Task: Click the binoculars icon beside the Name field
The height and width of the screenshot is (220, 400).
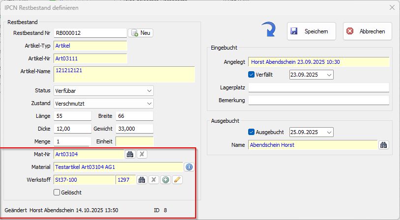Action: click(x=384, y=145)
